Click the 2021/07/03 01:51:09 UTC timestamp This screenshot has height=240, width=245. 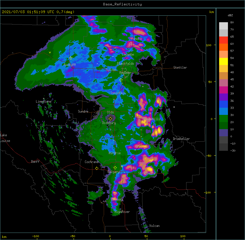tap(28, 12)
